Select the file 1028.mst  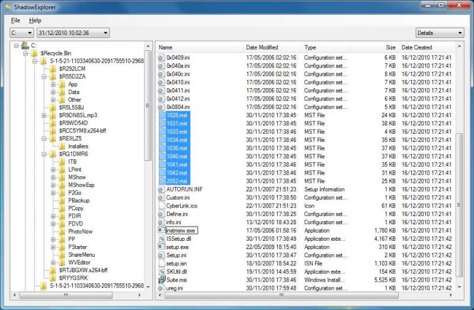coord(177,115)
